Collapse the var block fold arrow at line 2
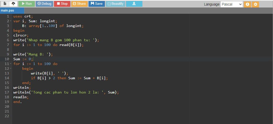The height and width of the screenshot is (124, 273). click(10, 21)
